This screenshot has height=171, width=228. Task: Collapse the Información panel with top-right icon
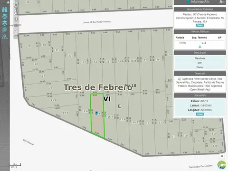point(222,2)
